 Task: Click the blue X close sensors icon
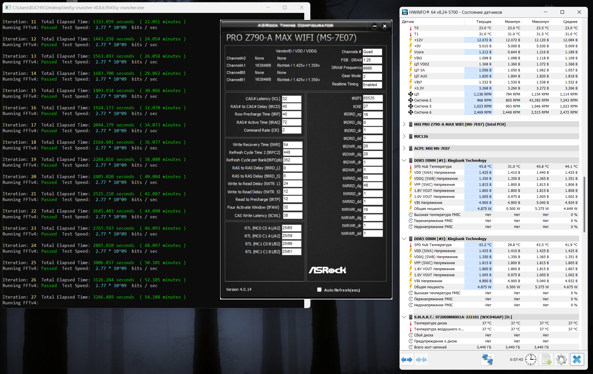577,359
